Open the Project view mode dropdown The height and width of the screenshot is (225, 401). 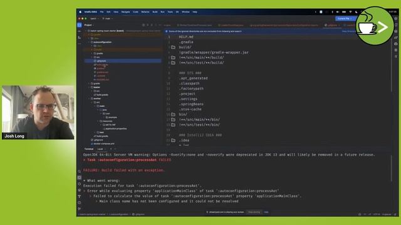(x=89, y=25)
